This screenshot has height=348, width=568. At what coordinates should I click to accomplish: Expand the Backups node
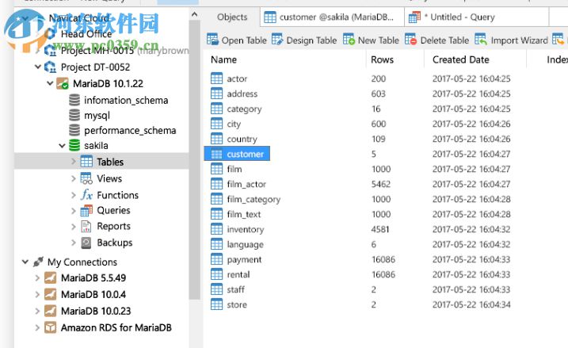[x=74, y=243]
